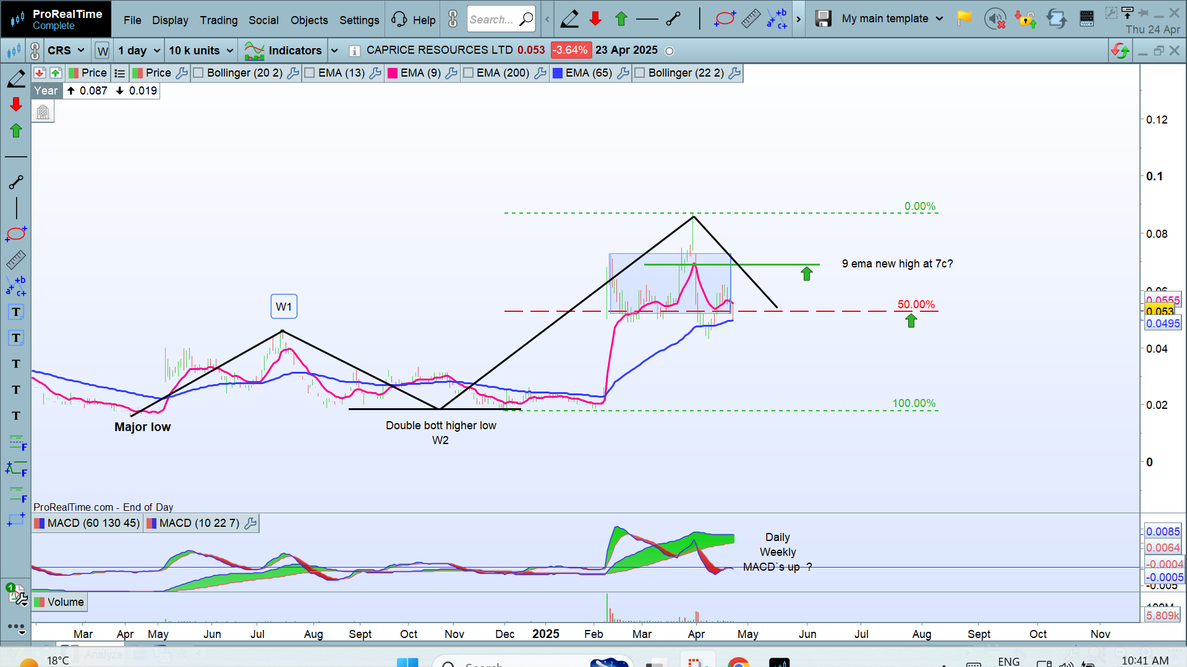
Task: Expand the arrow next to Indicators
Action: point(334,51)
